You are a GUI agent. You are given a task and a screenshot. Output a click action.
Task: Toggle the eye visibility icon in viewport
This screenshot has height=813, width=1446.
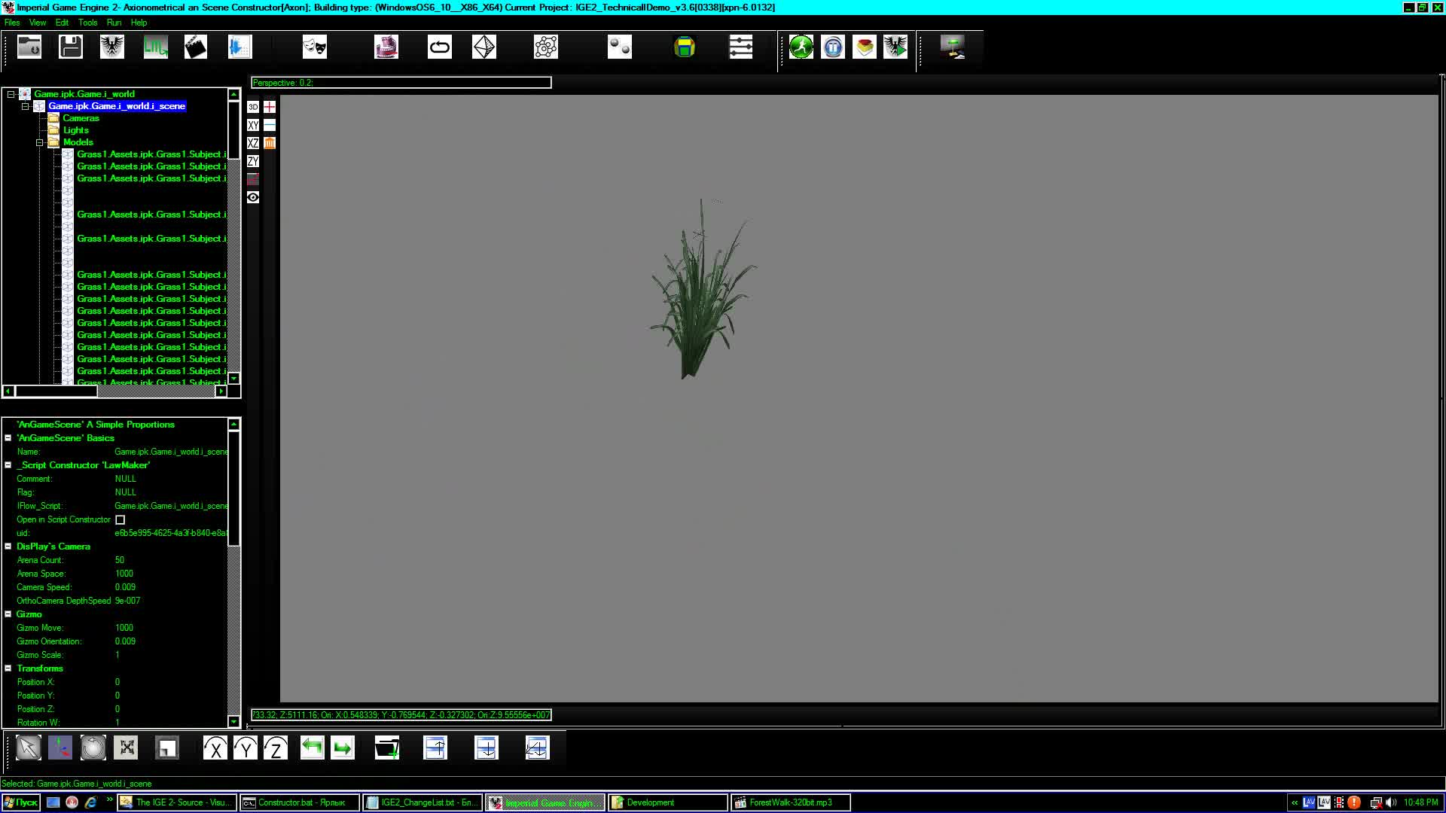pos(253,197)
